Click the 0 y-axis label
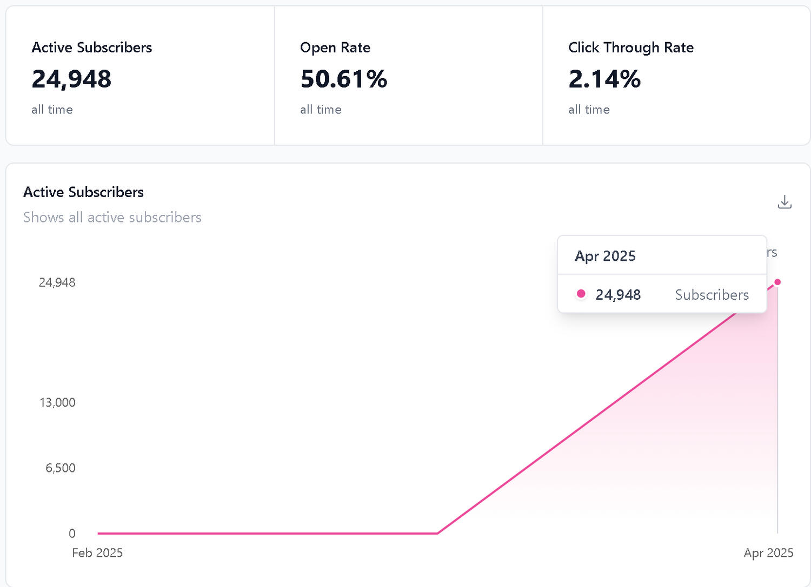 coord(72,534)
